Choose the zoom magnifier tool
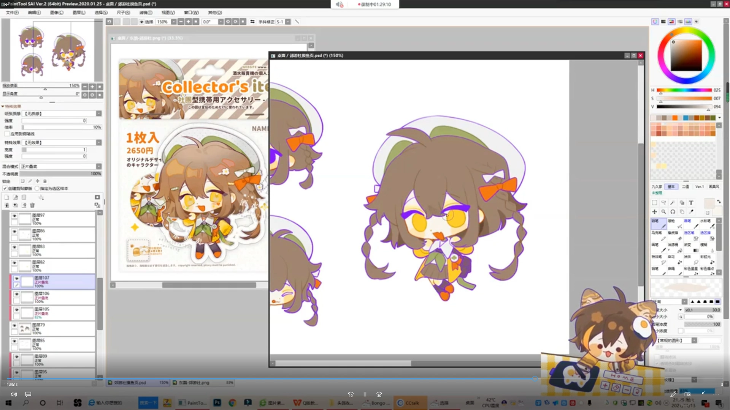 tap(663, 212)
